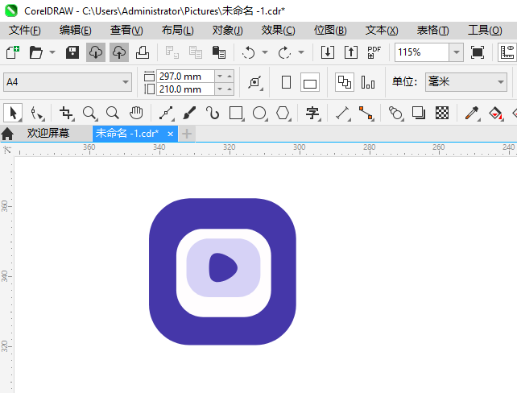
Task: Click the cloud download icon
Action: tap(96, 52)
